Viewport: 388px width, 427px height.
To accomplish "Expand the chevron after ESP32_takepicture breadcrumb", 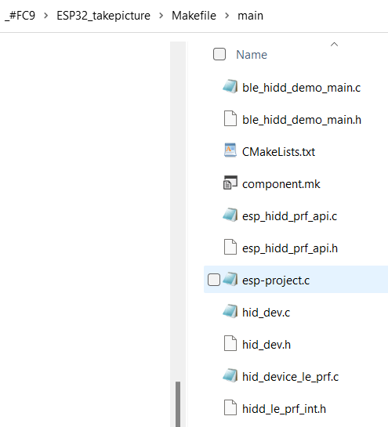I will [x=161, y=16].
